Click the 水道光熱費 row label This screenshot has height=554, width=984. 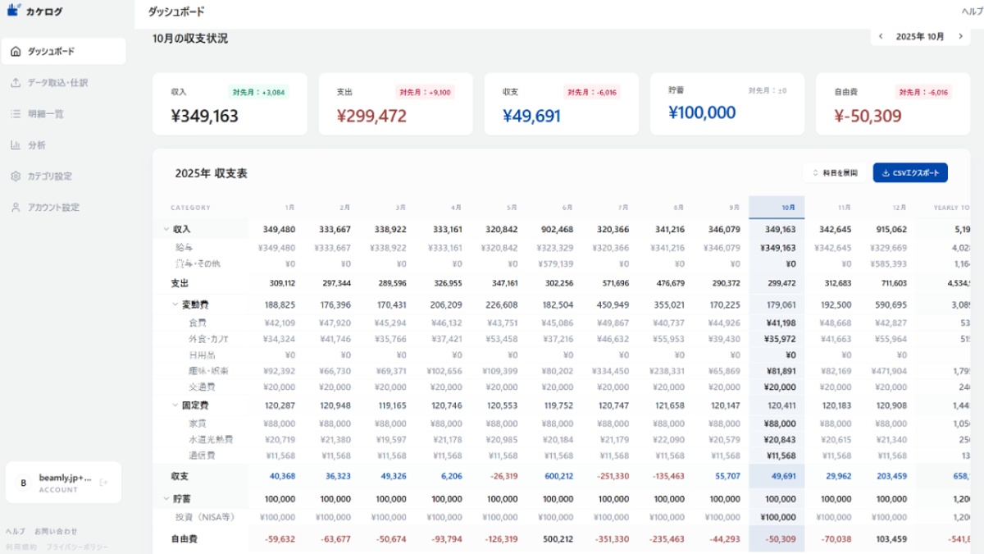[x=211, y=439]
